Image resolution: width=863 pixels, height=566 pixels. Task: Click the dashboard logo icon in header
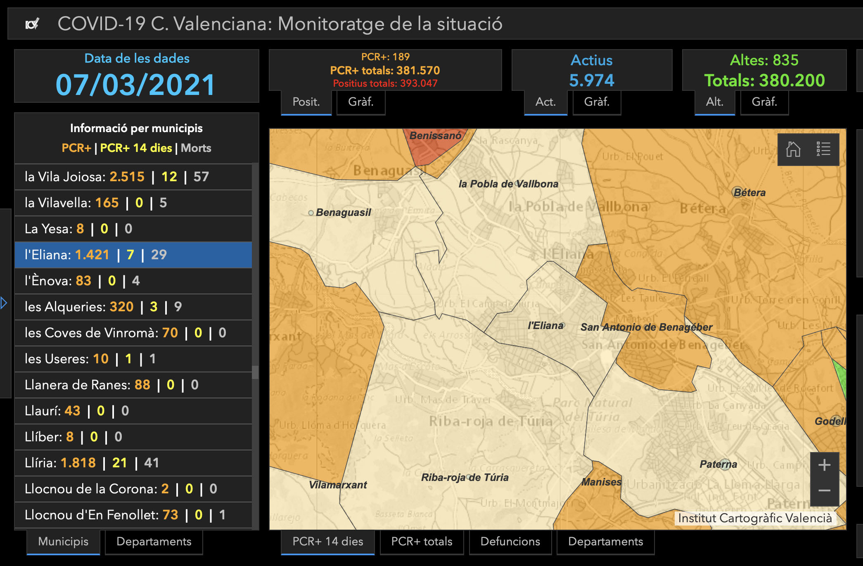tap(32, 24)
